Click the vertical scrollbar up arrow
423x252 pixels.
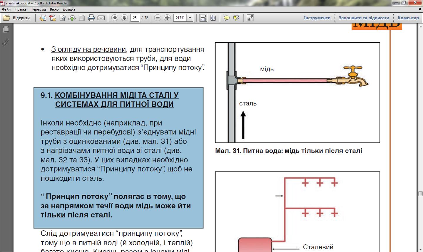point(420,27)
